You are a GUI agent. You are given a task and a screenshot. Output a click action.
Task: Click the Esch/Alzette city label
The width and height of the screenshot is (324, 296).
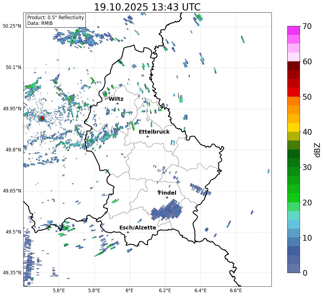point(138,228)
